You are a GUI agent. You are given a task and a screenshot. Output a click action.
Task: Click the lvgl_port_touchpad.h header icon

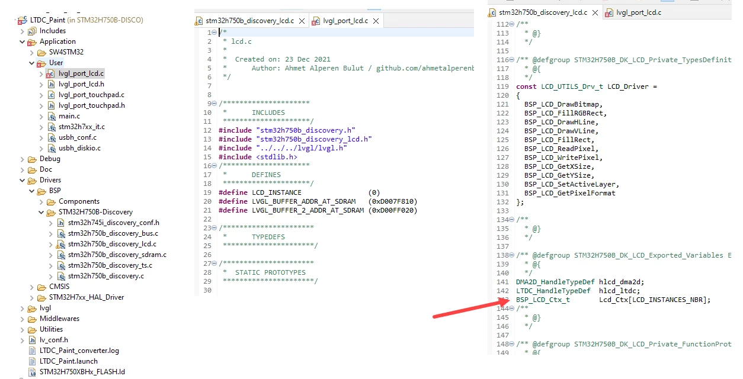[x=51, y=105]
